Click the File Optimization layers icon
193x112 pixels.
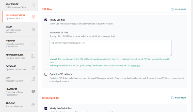pyautogui.click(x=33, y=17)
